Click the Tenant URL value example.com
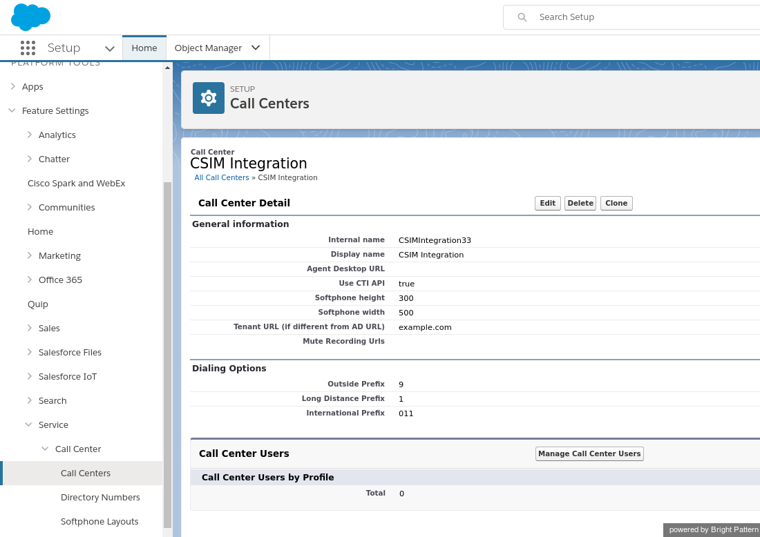The width and height of the screenshot is (760, 537). click(x=425, y=327)
